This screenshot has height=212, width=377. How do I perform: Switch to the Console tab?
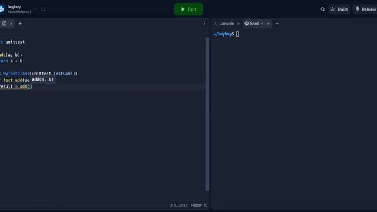(x=226, y=24)
